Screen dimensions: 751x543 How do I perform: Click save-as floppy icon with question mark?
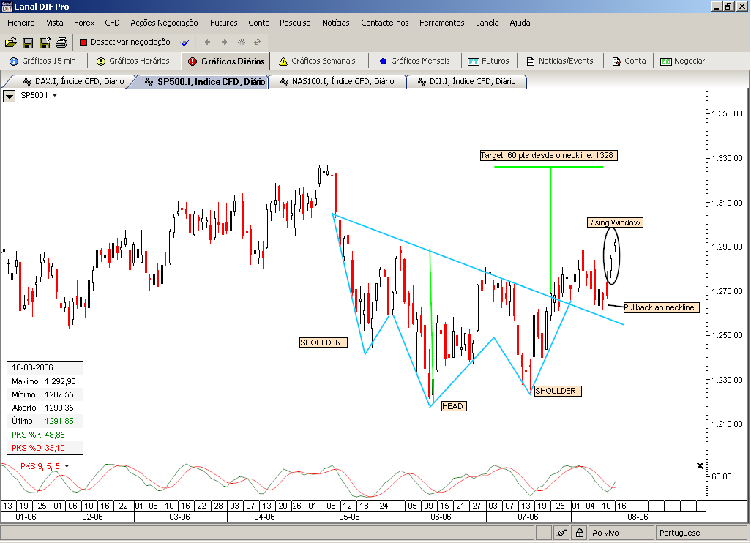pyautogui.click(x=45, y=42)
